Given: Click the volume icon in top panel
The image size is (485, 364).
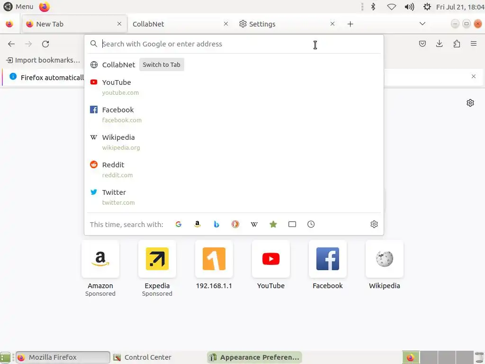Looking at the screenshot, I should point(409,7).
